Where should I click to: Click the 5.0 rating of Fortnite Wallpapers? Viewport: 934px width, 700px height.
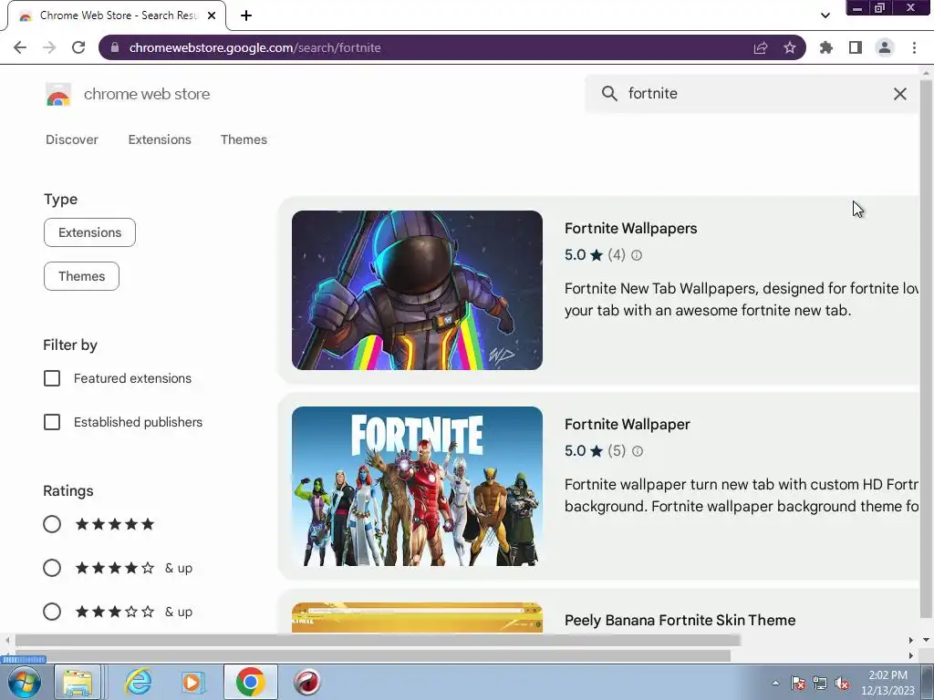(576, 255)
